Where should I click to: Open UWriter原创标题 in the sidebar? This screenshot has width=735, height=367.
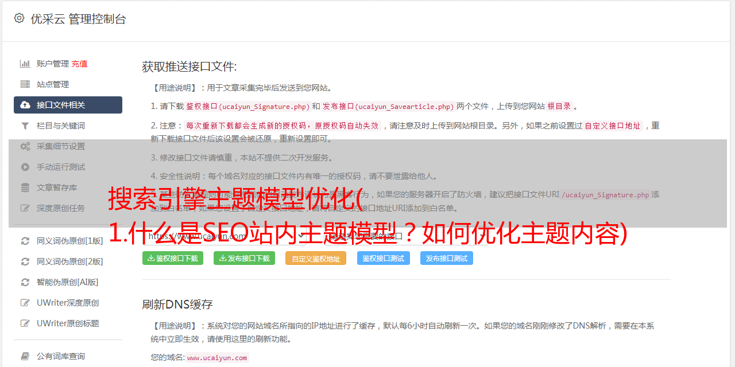tap(68, 323)
